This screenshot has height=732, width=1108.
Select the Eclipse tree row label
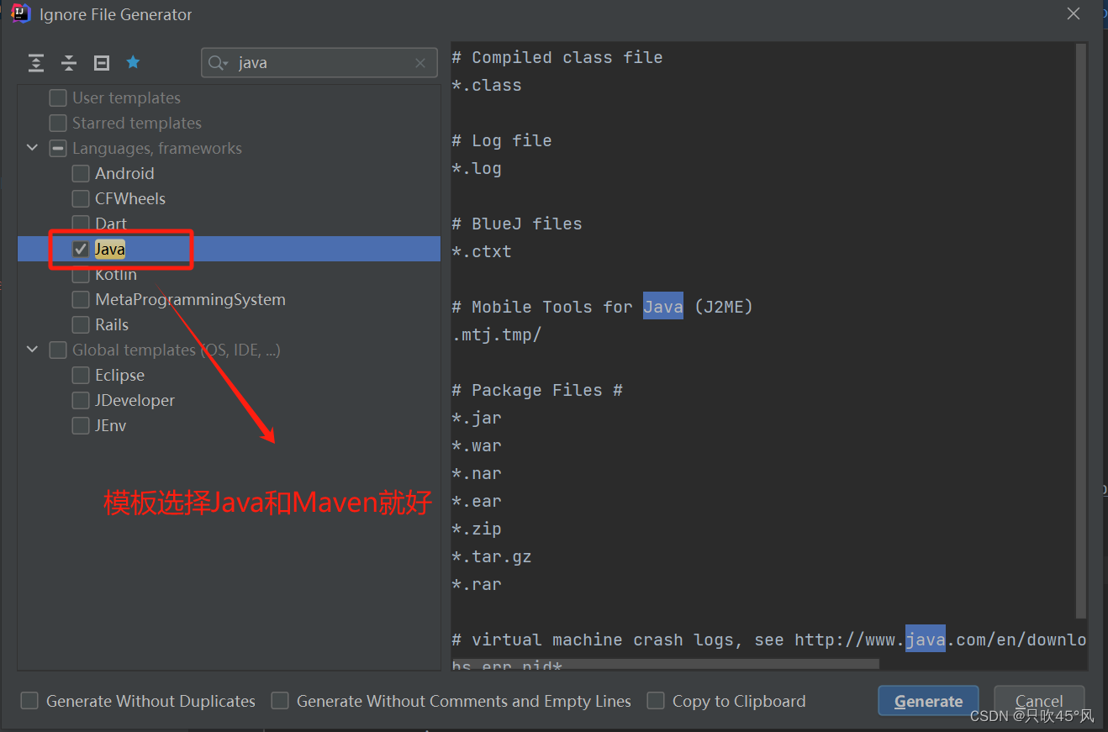119,375
